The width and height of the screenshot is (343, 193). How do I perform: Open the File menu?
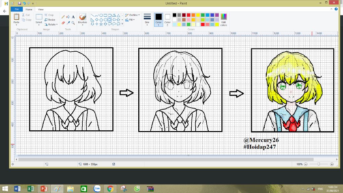point(17,9)
